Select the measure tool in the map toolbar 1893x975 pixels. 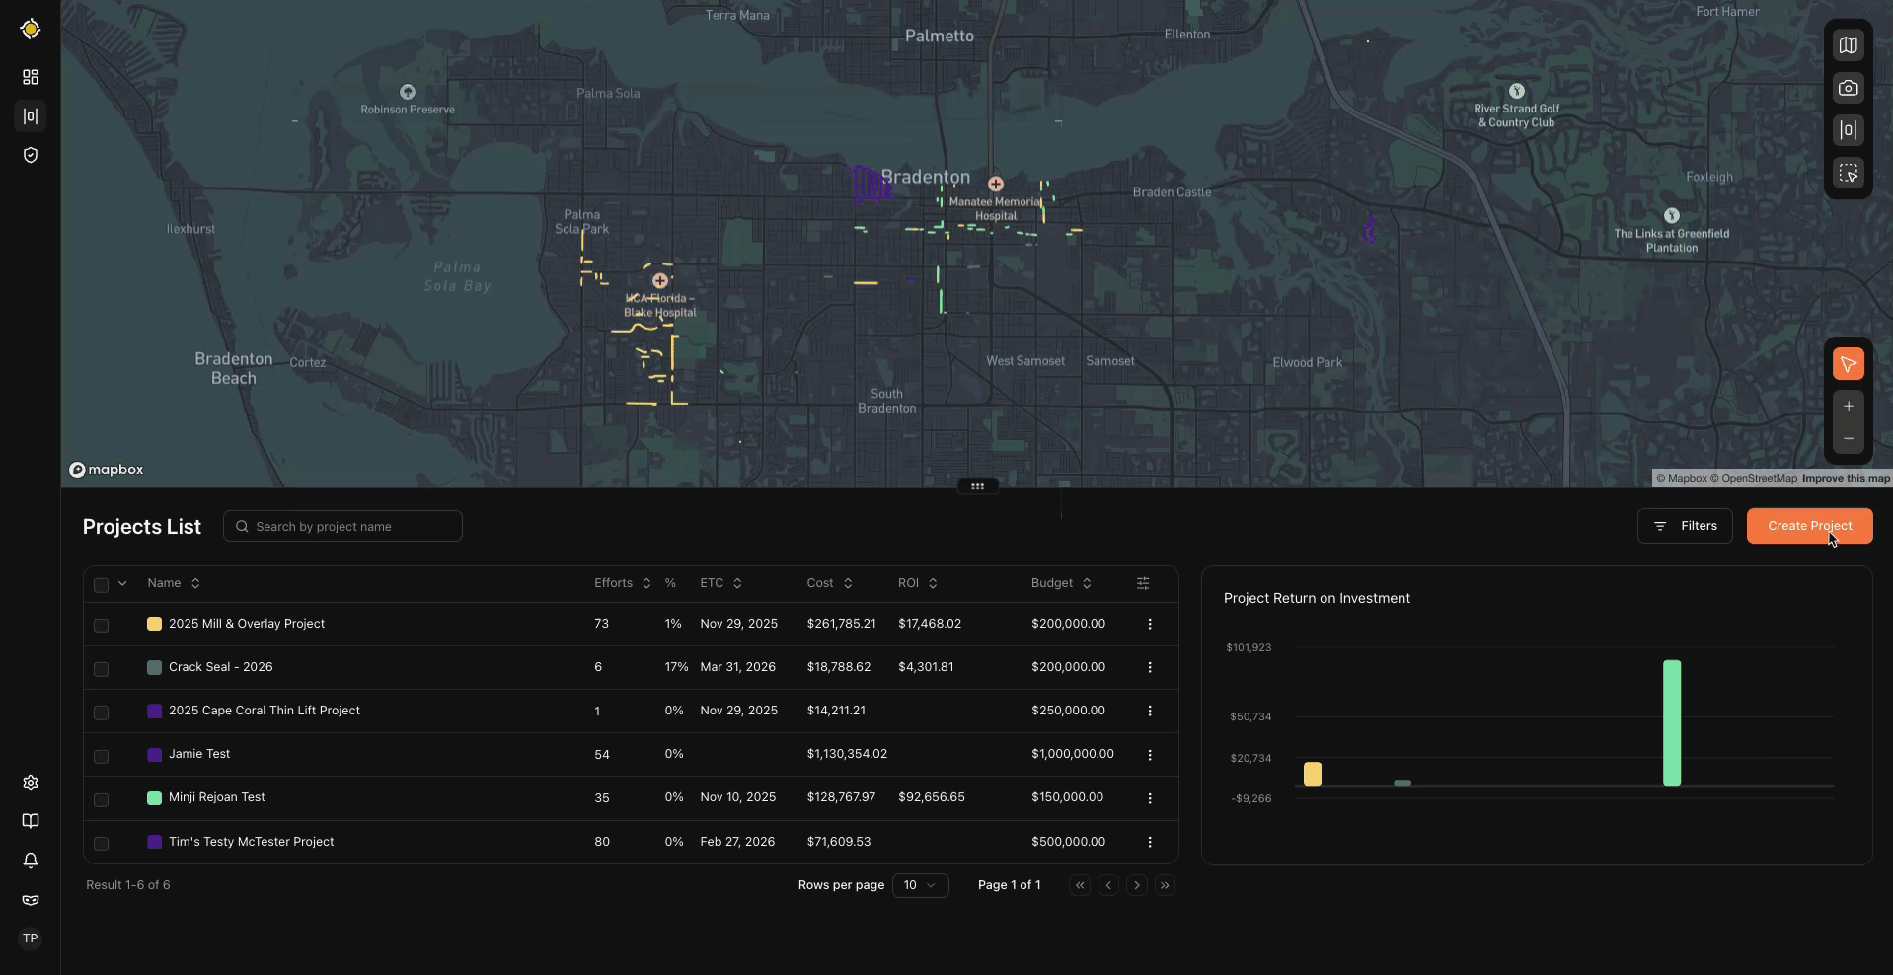(1848, 129)
